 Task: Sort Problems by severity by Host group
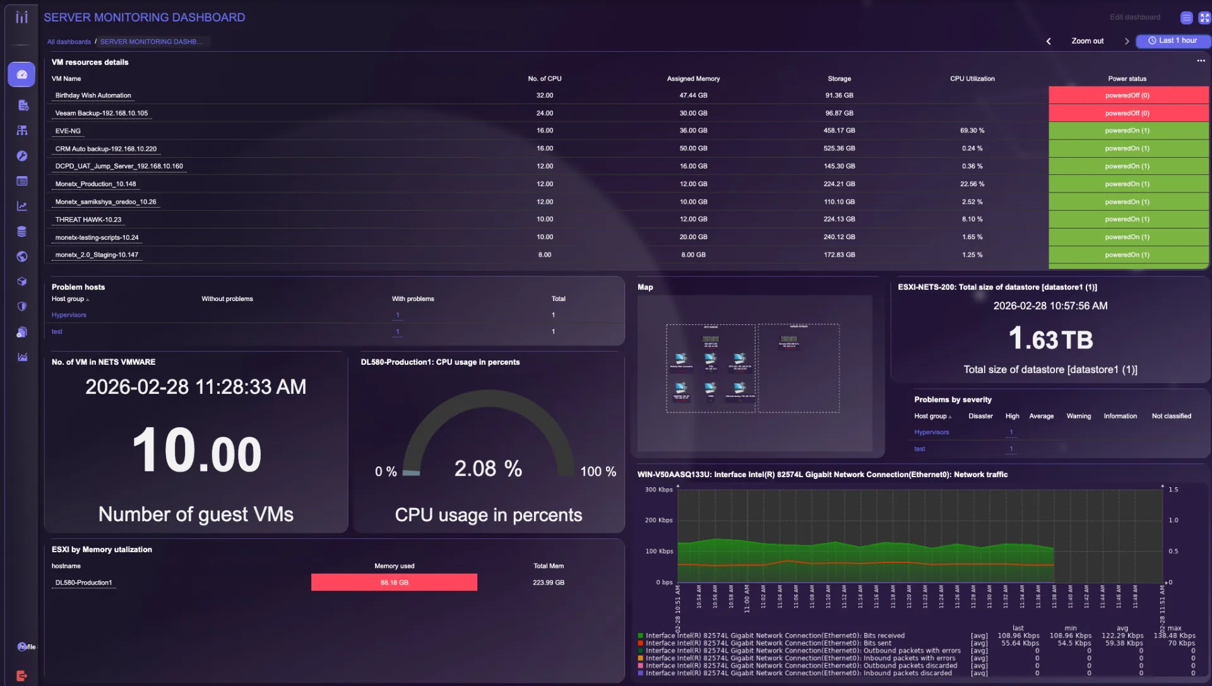[932, 417]
